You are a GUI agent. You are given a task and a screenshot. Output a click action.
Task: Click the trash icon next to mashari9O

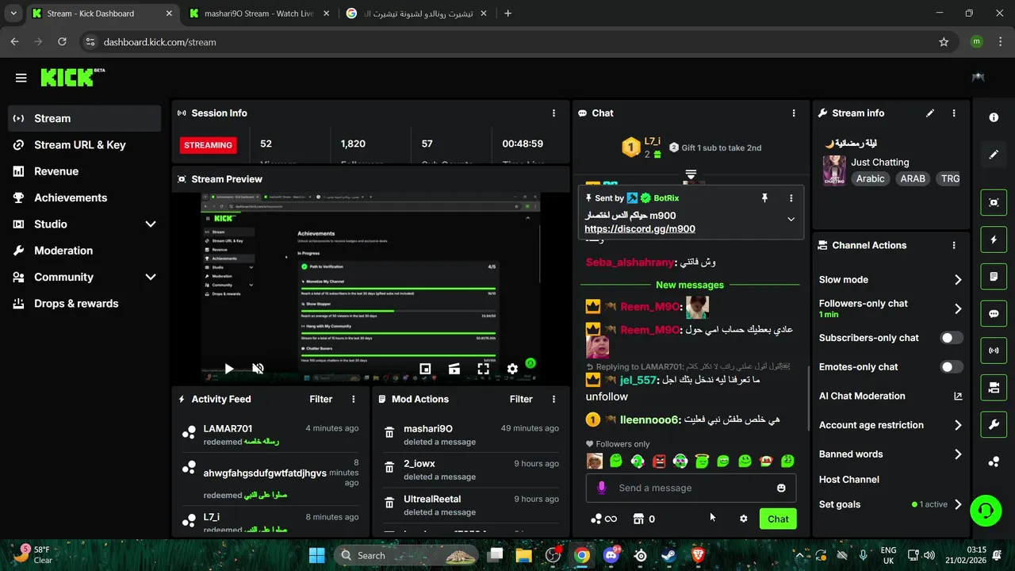[x=389, y=433]
